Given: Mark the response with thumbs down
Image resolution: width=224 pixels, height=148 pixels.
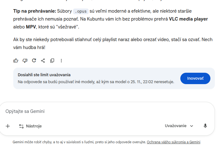Looking at the screenshot, I should (25, 60).
